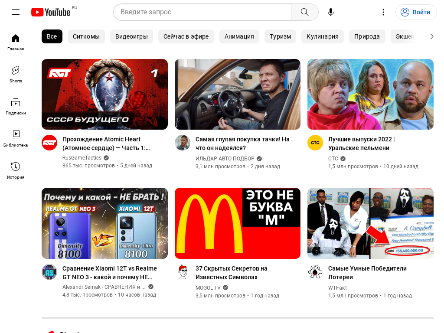Click the YouTube logo

pyautogui.click(x=51, y=12)
